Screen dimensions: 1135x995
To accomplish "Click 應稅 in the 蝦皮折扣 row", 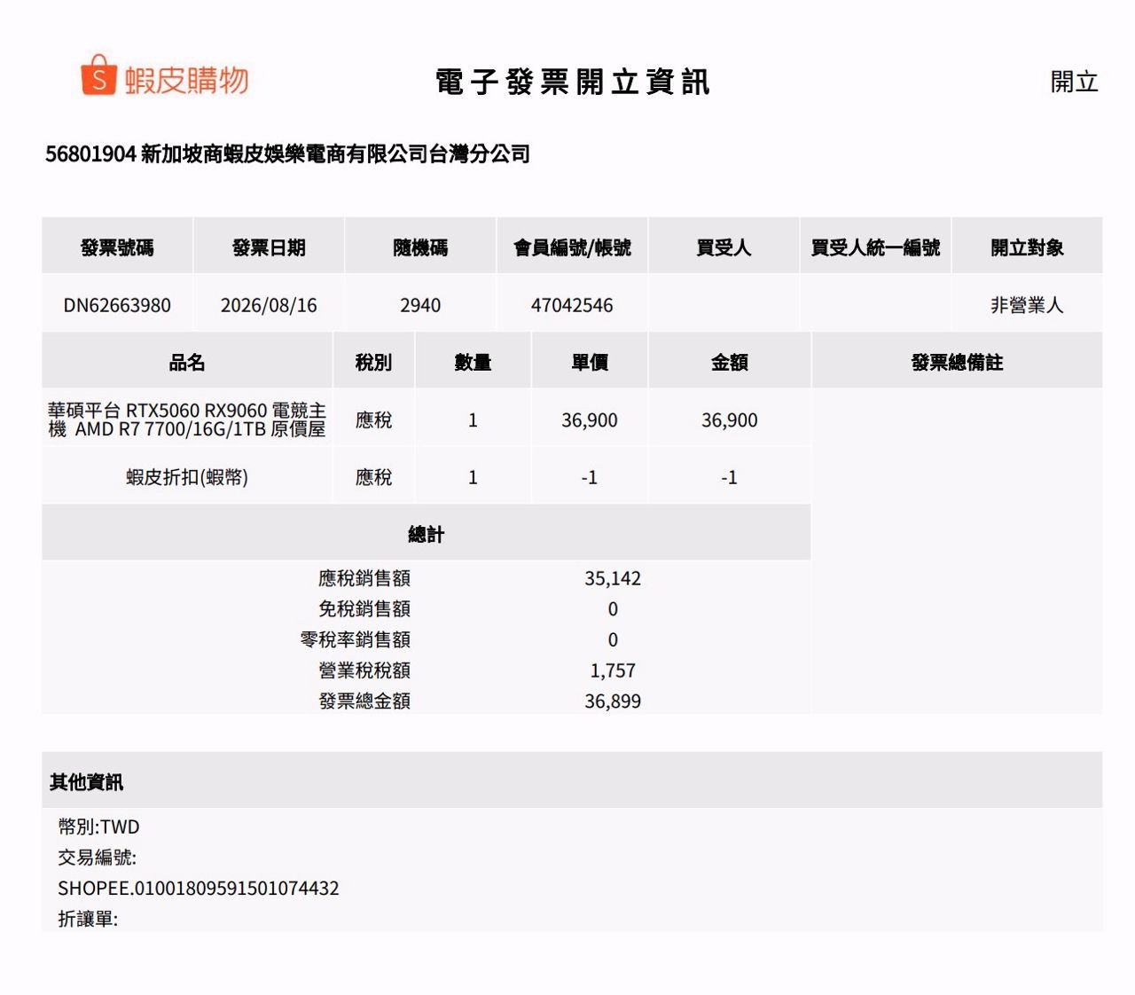I will (373, 477).
